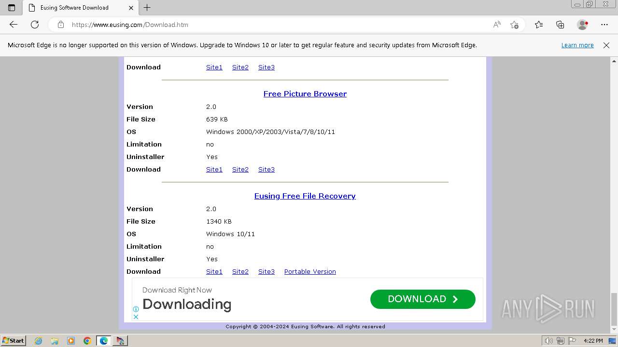Click the Show desktop button

click(612, 341)
